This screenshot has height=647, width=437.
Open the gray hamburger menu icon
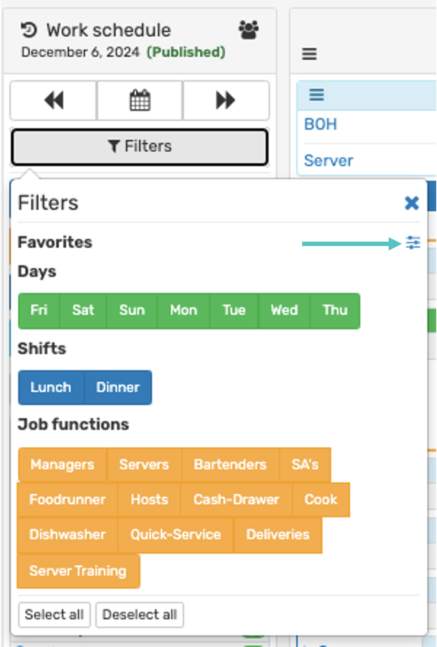(309, 54)
